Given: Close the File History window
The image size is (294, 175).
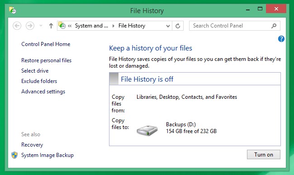Looking at the screenshot, I should point(276,9).
